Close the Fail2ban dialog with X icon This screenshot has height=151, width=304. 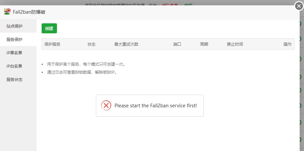click(299, 6)
